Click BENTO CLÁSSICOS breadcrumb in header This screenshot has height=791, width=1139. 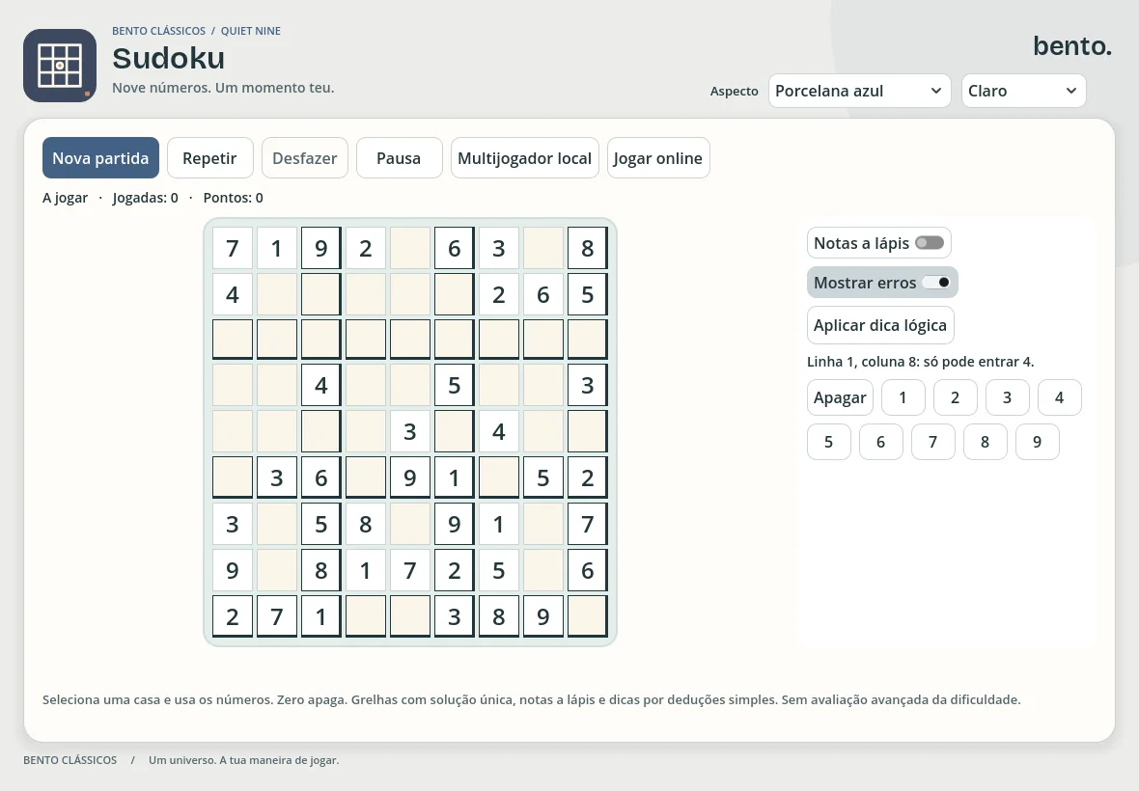(x=158, y=31)
